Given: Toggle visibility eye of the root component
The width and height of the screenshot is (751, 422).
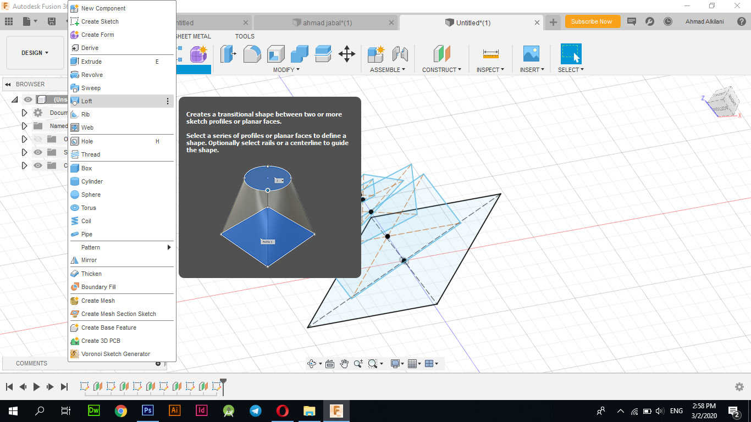Looking at the screenshot, I should coord(28,99).
